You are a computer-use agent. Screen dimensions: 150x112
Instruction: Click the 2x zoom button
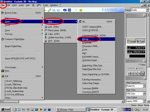(x=139, y=74)
